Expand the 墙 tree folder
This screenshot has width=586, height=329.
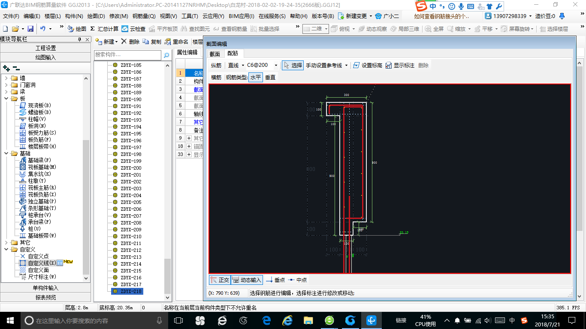click(x=6, y=78)
